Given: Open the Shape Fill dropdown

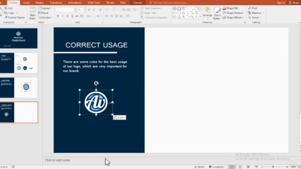Looking at the screenshot, I should click(231, 8).
